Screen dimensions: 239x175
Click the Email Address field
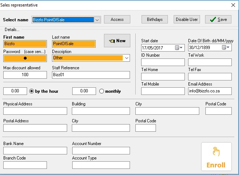(210, 91)
